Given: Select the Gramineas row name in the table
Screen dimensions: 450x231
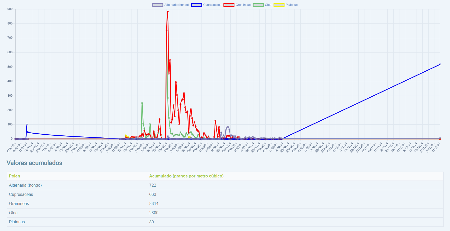Looking at the screenshot, I should click(x=19, y=204).
